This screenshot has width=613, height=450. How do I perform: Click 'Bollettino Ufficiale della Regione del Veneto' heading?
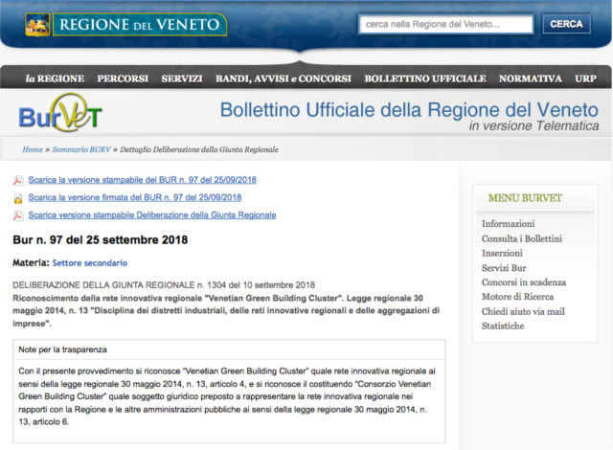coord(409,110)
